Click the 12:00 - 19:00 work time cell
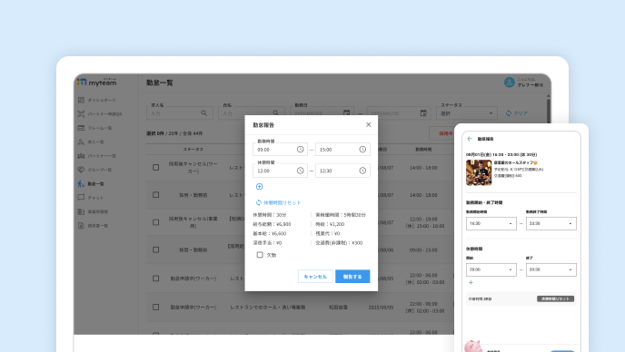Viewport: 625px width, 352px height. (425, 222)
